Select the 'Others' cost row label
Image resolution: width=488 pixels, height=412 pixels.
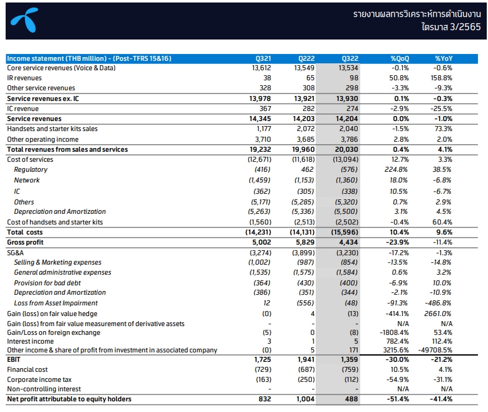point(24,202)
